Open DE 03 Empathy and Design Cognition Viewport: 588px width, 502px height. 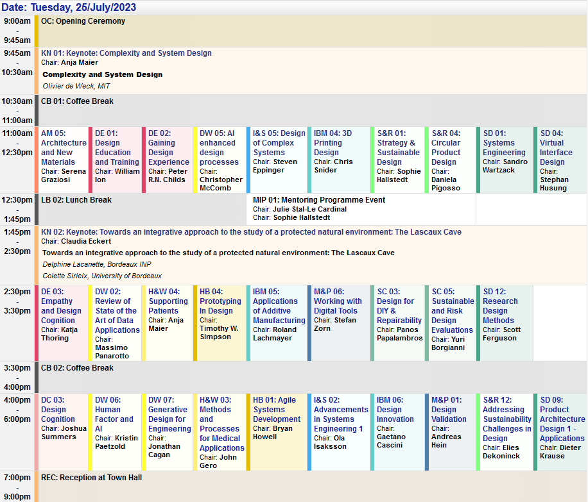tap(61, 306)
